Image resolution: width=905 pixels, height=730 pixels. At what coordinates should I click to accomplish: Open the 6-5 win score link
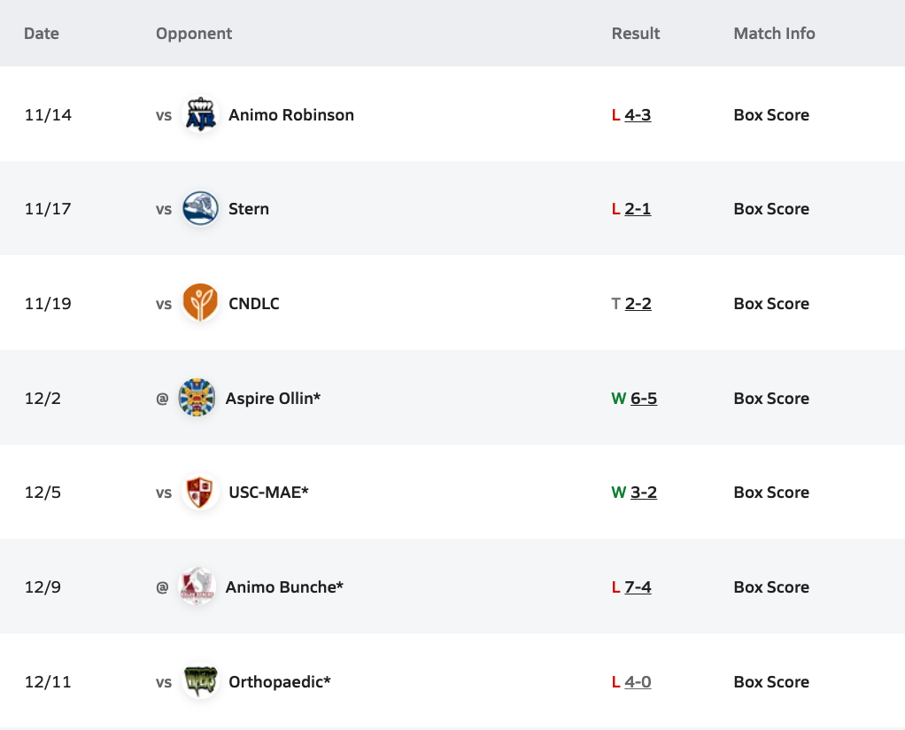coord(643,399)
